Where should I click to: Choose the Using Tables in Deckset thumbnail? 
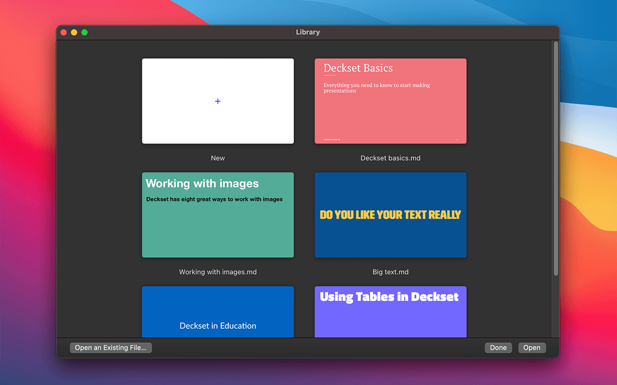391,312
